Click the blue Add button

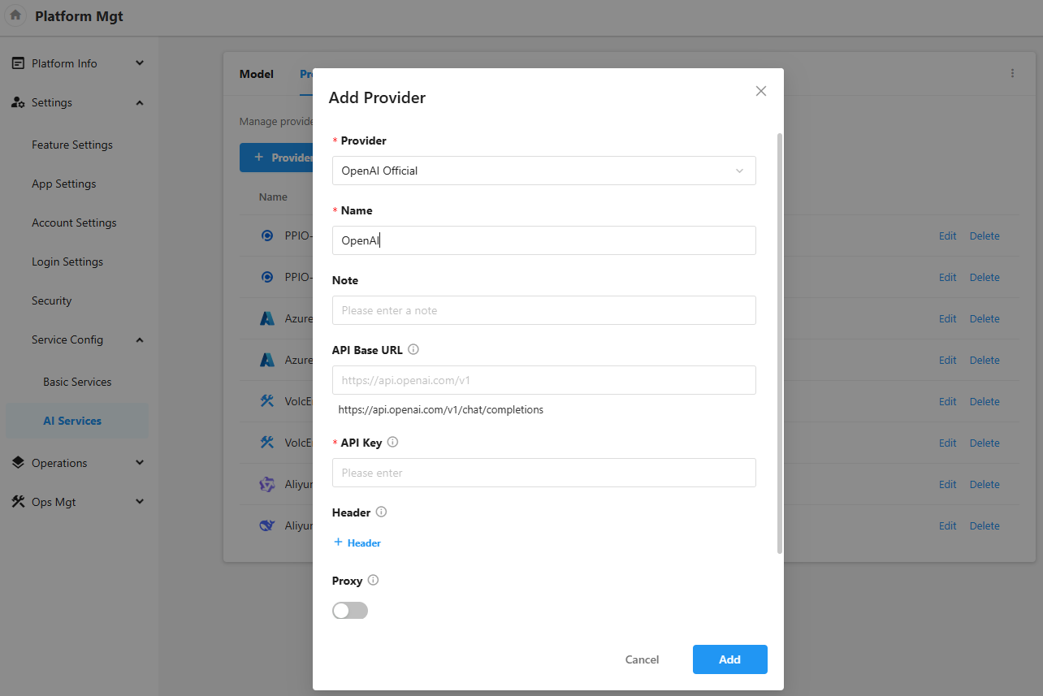tap(729, 659)
